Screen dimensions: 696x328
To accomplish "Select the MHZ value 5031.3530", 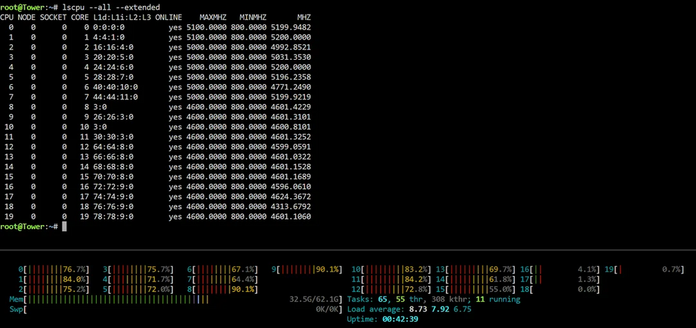I will pos(291,57).
